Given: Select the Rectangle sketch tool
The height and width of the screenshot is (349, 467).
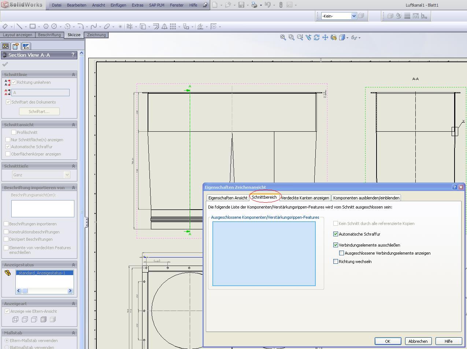Looking at the screenshot, I should click(x=33, y=26).
